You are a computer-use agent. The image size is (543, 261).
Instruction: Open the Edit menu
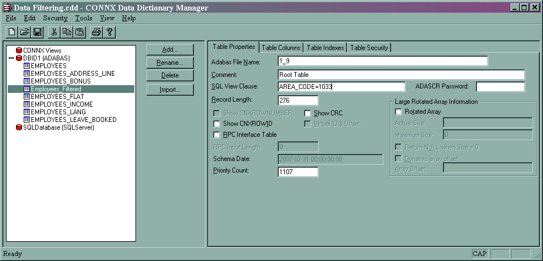tap(30, 18)
